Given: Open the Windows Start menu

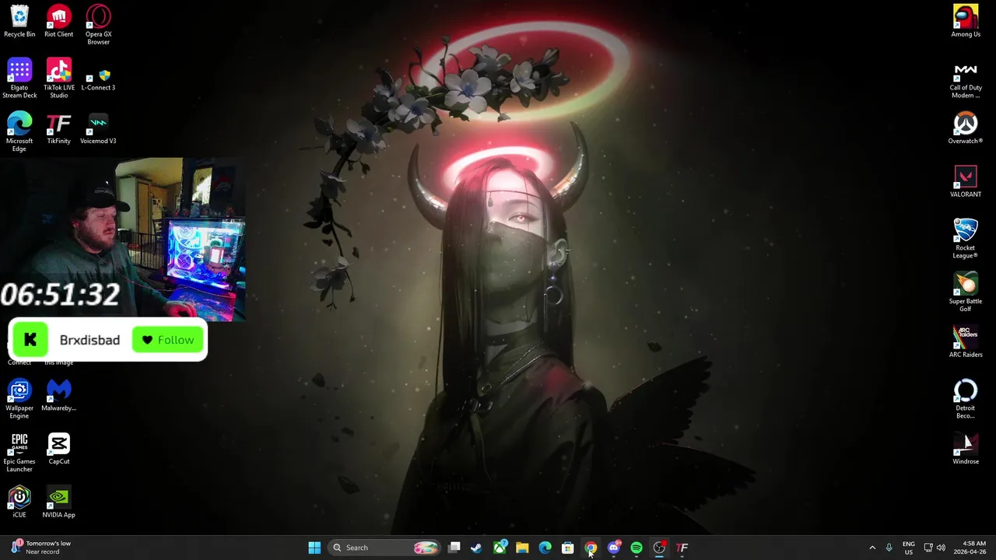Looking at the screenshot, I should tap(314, 548).
